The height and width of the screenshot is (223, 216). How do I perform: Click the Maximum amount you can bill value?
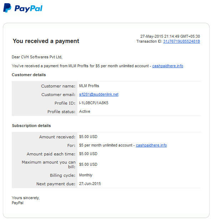click(x=88, y=164)
